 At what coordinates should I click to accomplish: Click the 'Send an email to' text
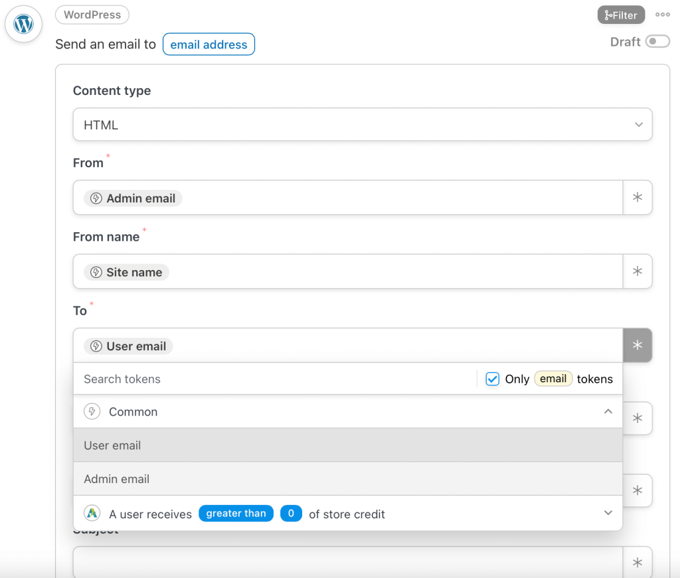(106, 44)
